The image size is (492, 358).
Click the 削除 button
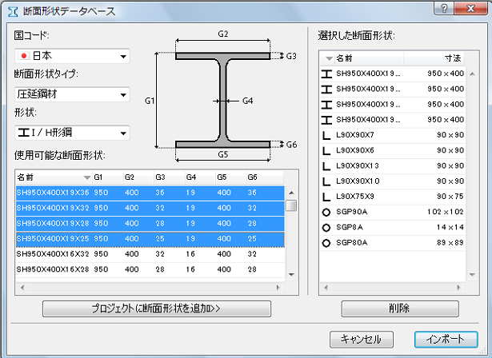[400, 308]
